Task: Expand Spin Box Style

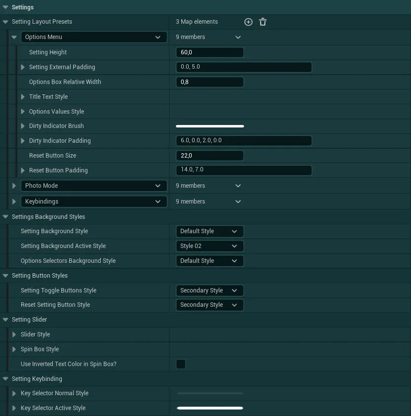Action: 14,349
